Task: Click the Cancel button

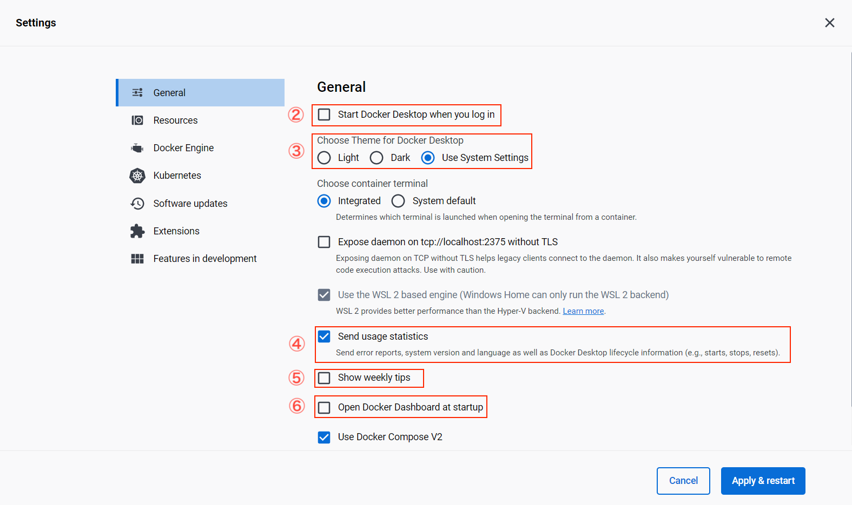Action: (683, 481)
